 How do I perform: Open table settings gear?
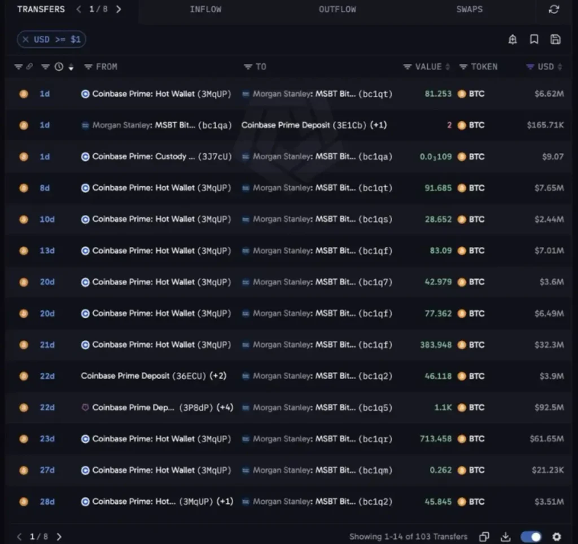pyautogui.click(x=557, y=537)
